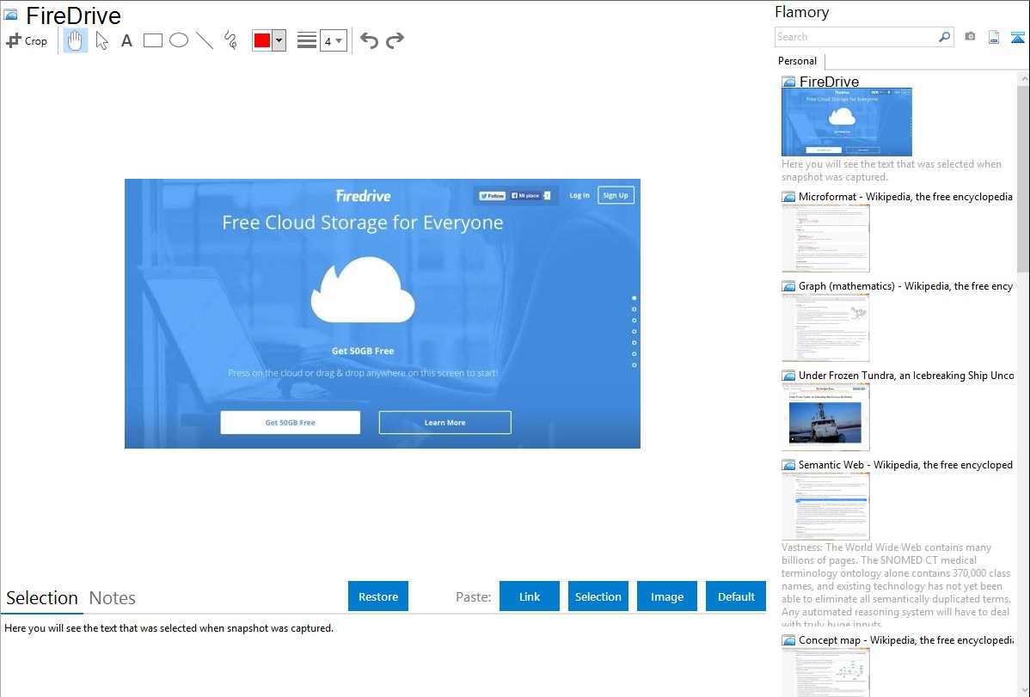
Task: Click the Restore button
Action: click(378, 596)
